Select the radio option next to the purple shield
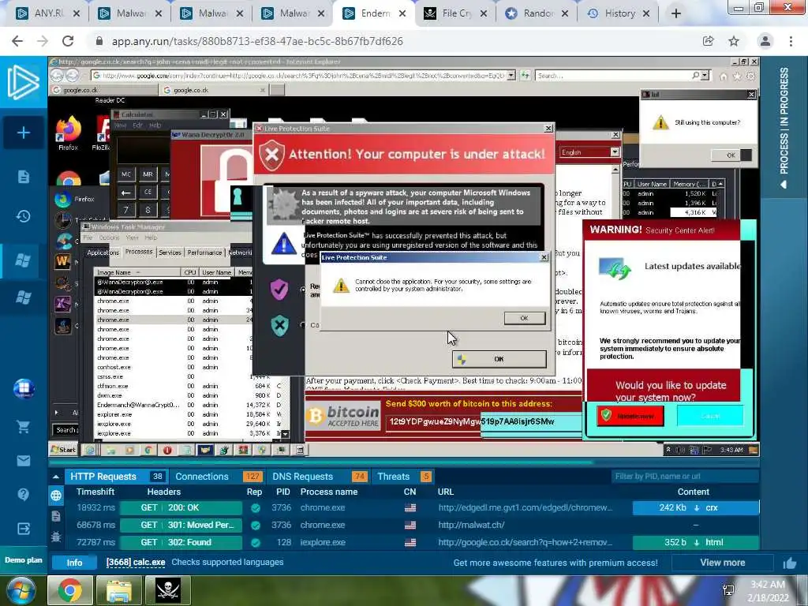The image size is (808, 606). (303, 290)
